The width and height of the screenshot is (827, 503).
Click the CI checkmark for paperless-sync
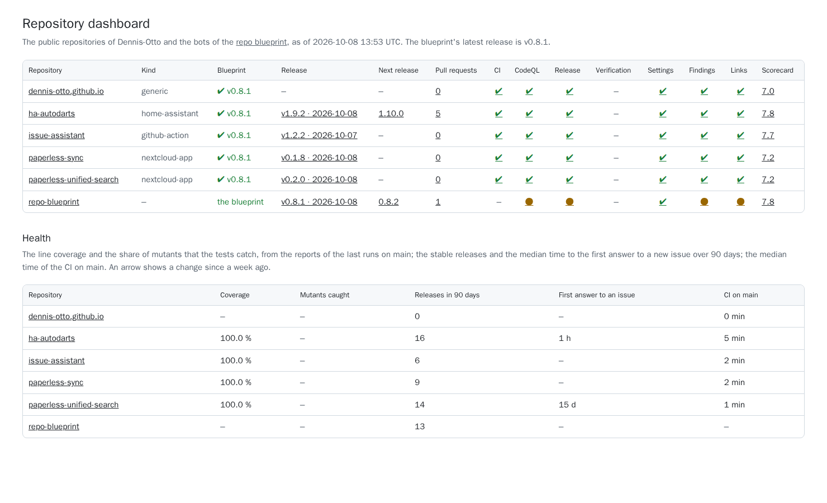tap(498, 158)
